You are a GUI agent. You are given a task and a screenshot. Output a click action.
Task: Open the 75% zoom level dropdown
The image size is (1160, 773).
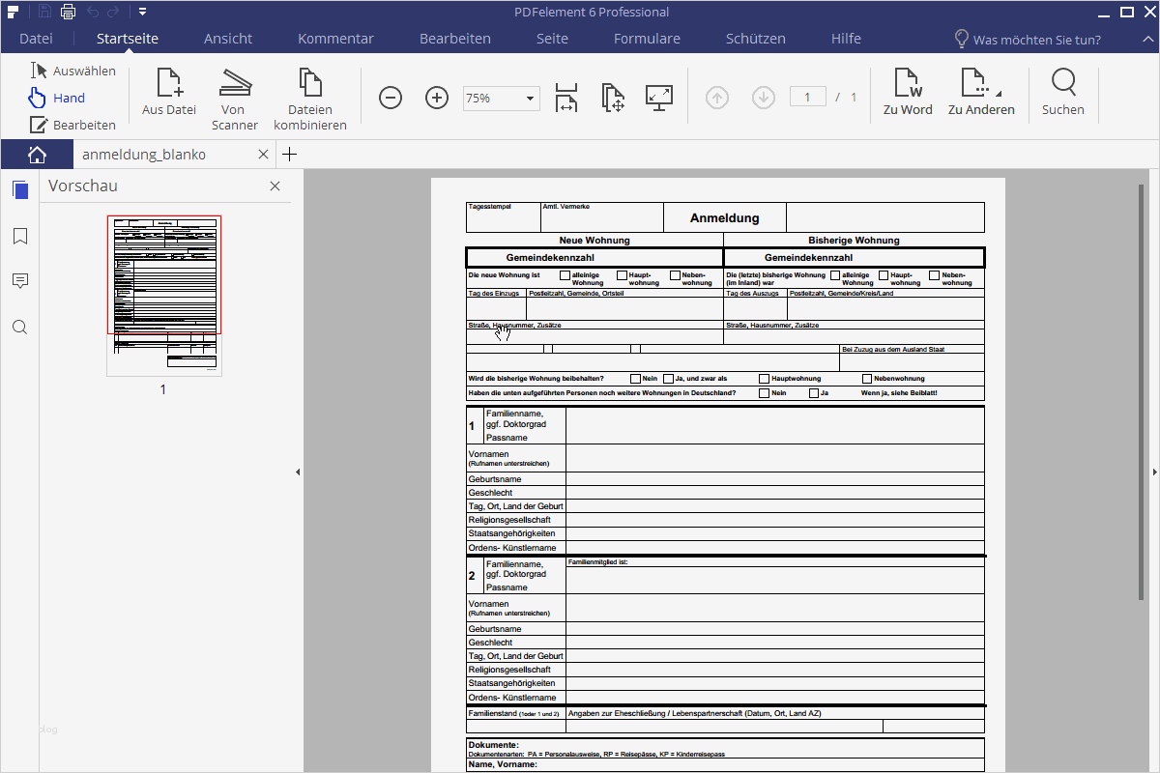530,99
